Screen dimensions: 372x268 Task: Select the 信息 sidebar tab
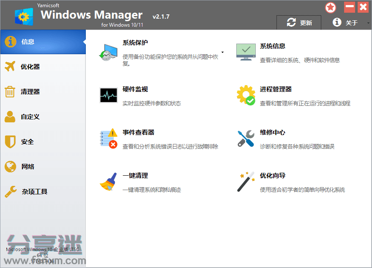tap(43, 42)
